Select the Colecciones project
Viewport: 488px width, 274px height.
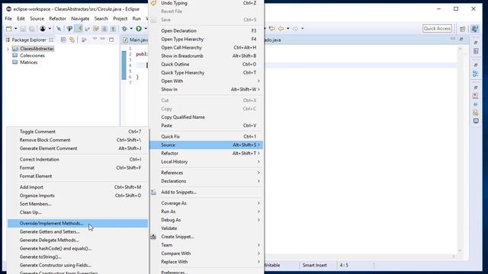coord(32,56)
